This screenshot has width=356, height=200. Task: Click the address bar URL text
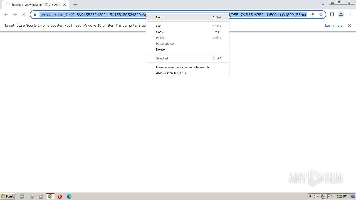(173, 14)
